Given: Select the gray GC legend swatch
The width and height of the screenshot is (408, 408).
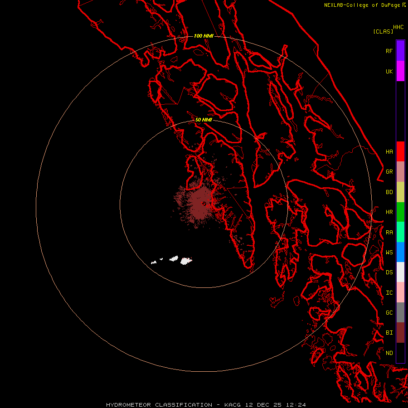Looking at the screenshot, I should (400, 312).
